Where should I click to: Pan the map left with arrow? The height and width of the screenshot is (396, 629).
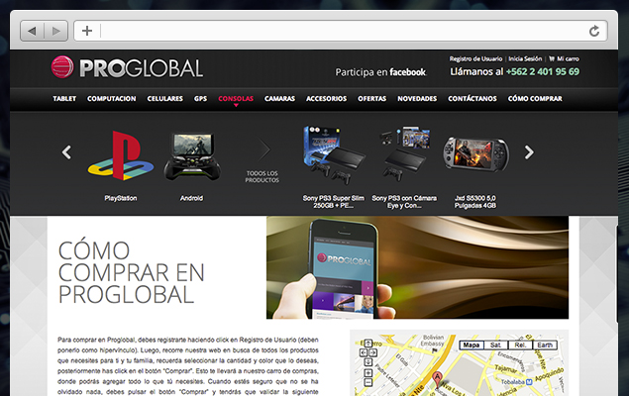(364, 352)
